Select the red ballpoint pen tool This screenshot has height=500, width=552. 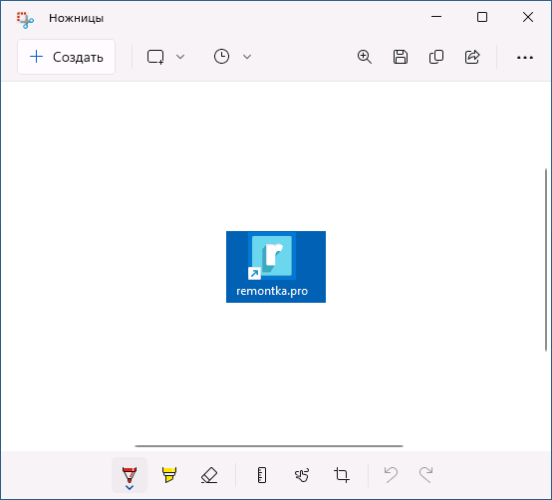(130, 474)
